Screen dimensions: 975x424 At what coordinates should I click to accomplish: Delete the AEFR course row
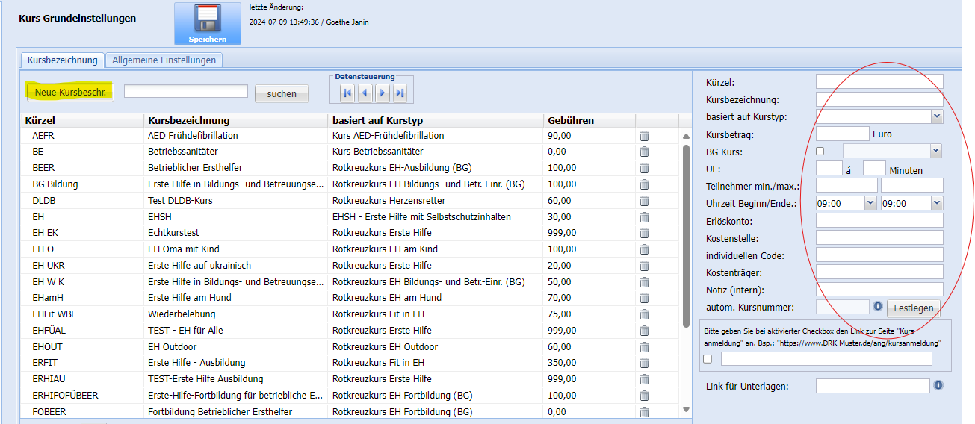[644, 136]
